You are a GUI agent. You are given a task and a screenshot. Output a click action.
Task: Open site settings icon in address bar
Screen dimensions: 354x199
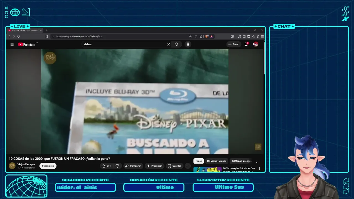[53, 36]
